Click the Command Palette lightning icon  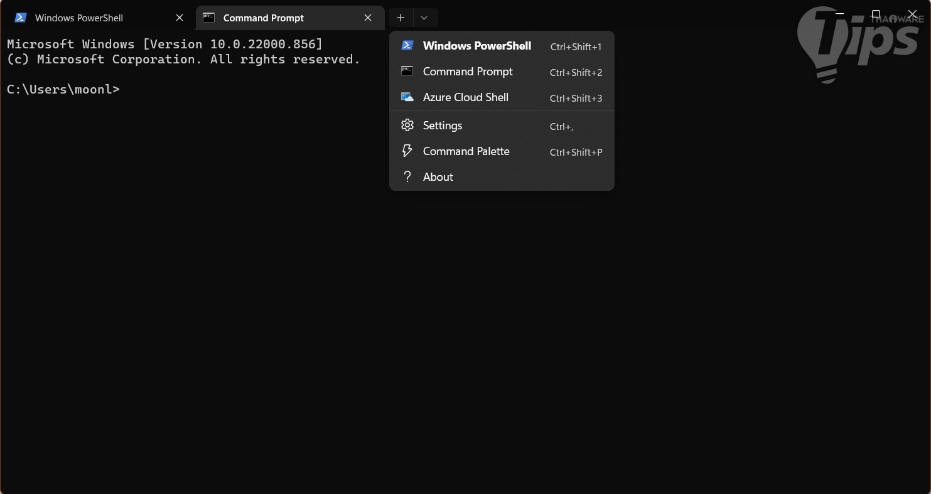pyautogui.click(x=407, y=151)
